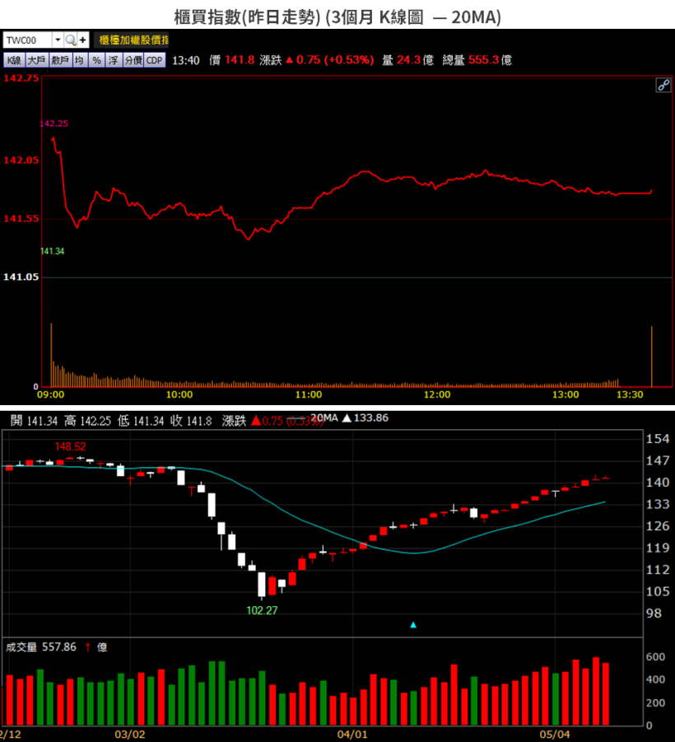The image size is (675, 742).
Task: Click the 600 volume axis label
Action: tap(655, 657)
